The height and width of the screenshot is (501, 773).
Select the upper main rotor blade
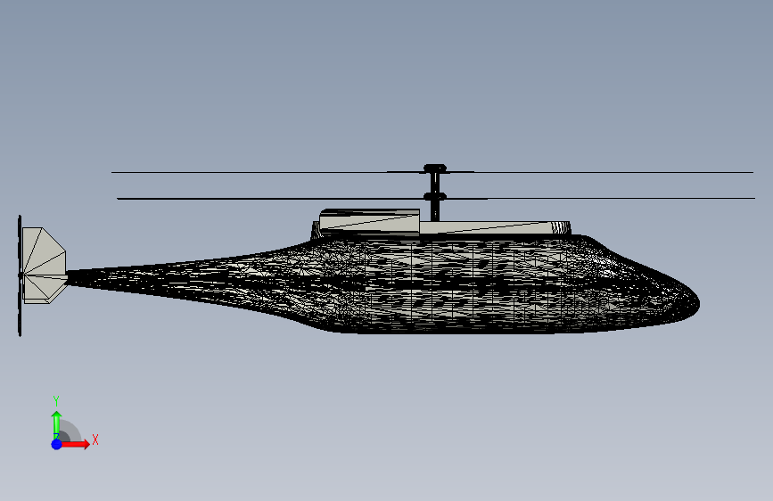(432, 172)
